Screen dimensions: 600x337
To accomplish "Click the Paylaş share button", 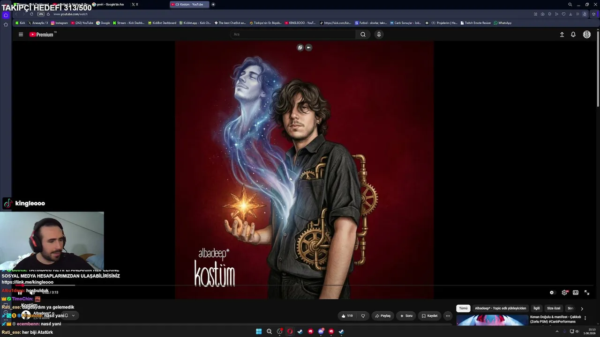I will tap(383, 316).
